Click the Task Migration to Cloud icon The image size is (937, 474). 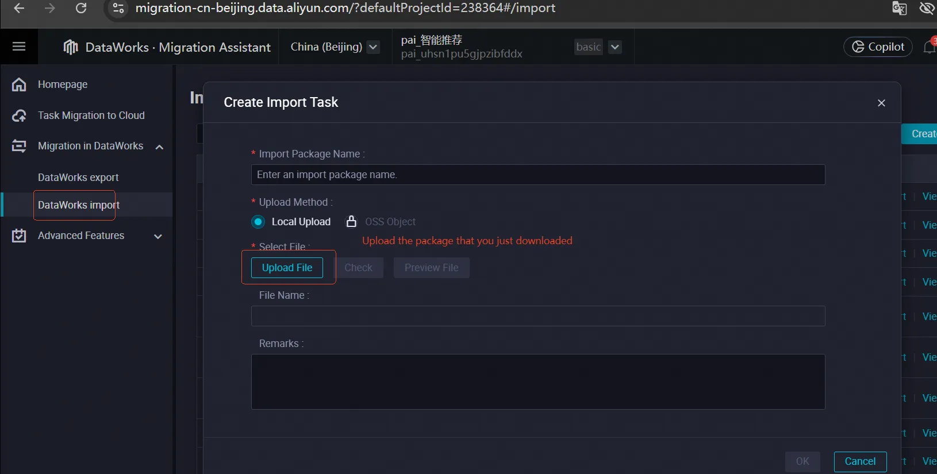[19, 115]
